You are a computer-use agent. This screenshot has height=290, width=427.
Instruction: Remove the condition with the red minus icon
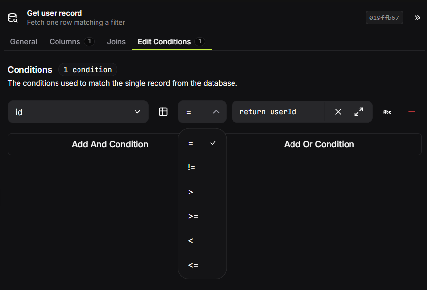pos(412,112)
